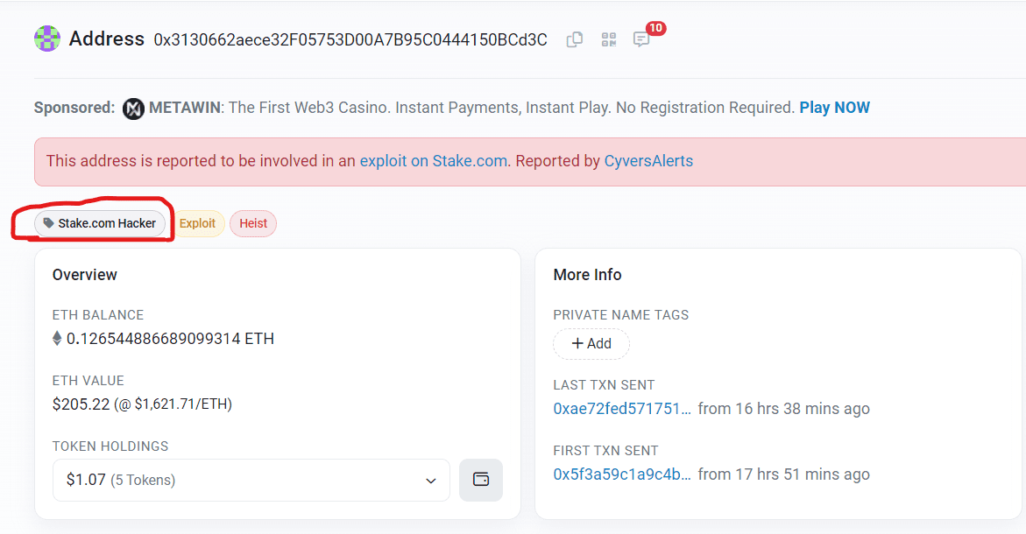Screen dimensions: 1026x534
Task: Open the address QR code viewer
Action: (x=608, y=39)
